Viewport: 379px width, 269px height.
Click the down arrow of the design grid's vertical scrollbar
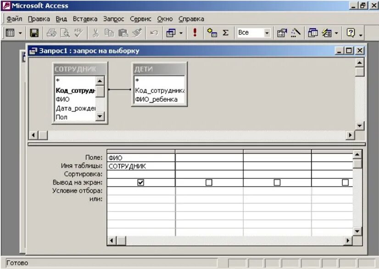point(357,231)
